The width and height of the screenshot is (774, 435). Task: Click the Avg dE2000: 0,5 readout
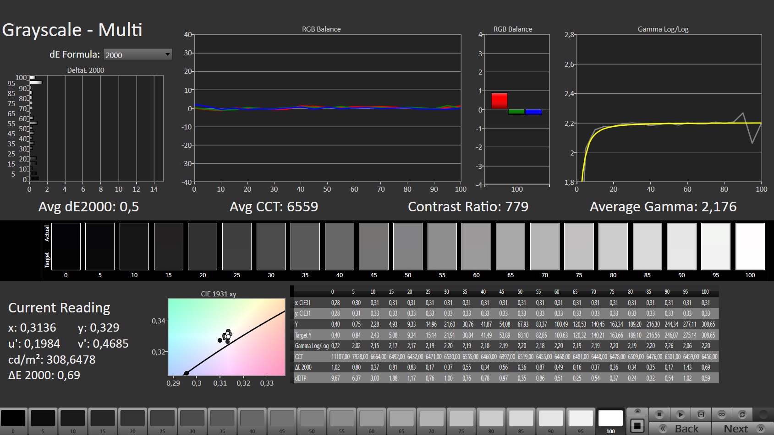88,207
